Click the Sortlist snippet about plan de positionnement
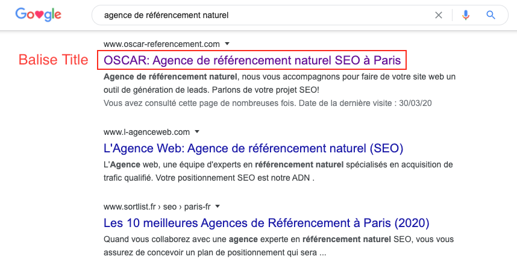Viewport: 517px width, 268px height. (278, 246)
